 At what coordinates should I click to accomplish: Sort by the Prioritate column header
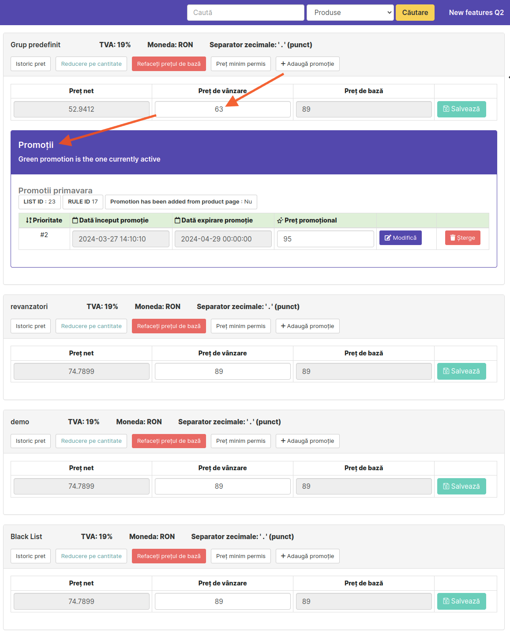click(x=44, y=220)
